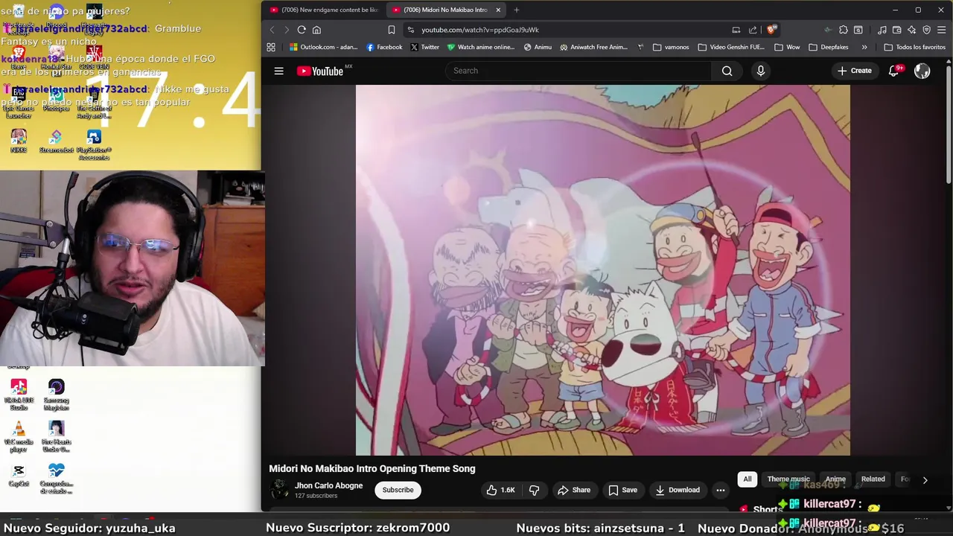Go to the browser home page

coord(316,30)
